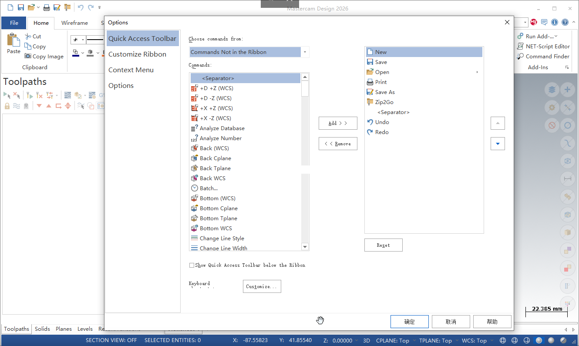Expand Open folder dropdown arrow in title bar

(x=38, y=7)
